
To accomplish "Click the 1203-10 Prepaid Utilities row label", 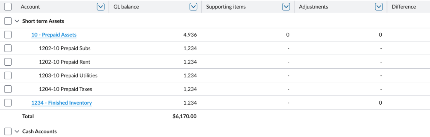I will point(68,76).
